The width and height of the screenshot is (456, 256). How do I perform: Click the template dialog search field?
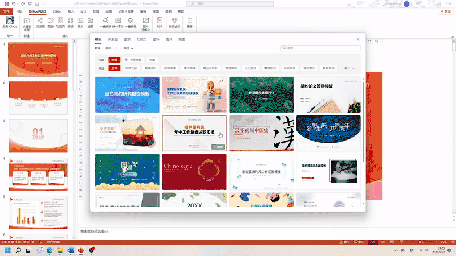(320, 48)
